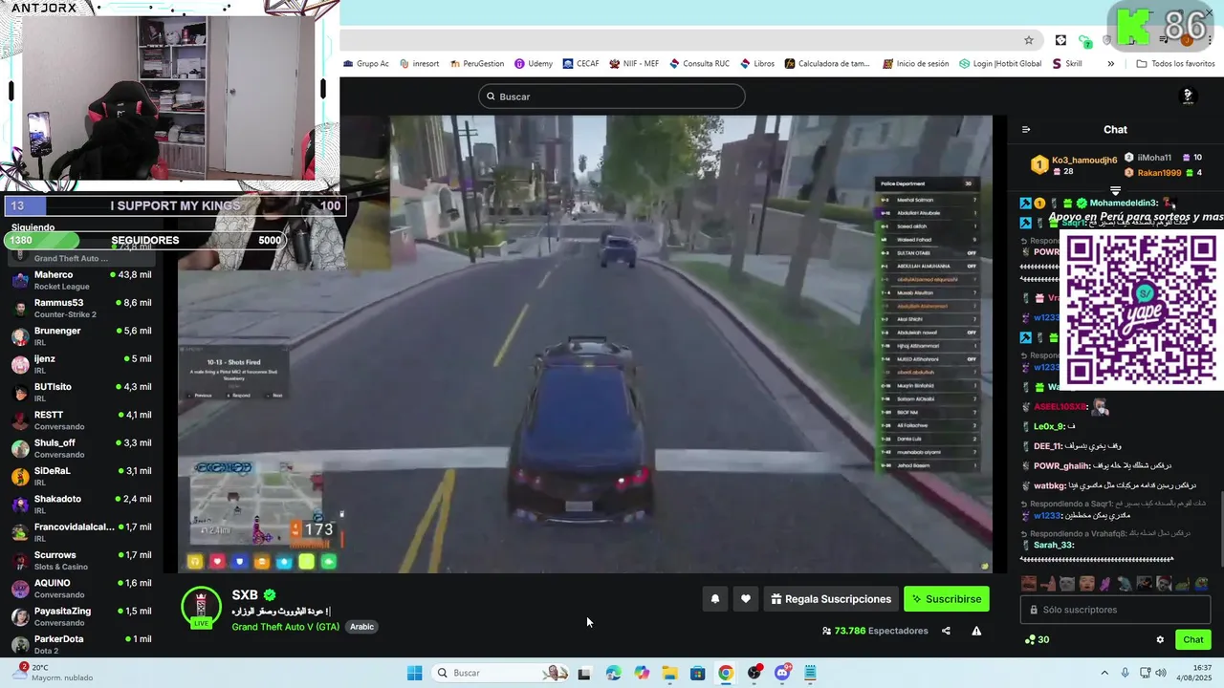This screenshot has height=688, width=1224.
Task: Click the microphone tray icon
Action: pyautogui.click(x=1126, y=673)
